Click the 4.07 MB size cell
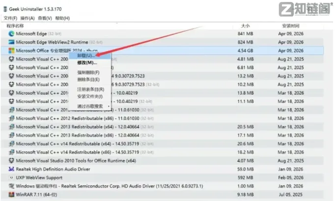The height and width of the screenshot is (201, 335). pos(245,161)
